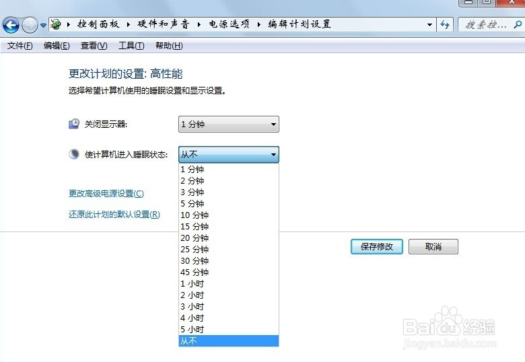This screenshot has height=362, width=525.
Task: Click 还原此计划的默认设置(R) link
Action: pos(114,214)
